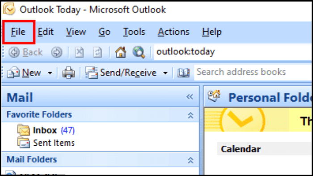313x176 pixels.
Task: Click the New mail message button
Action: [x=24, y=73]
